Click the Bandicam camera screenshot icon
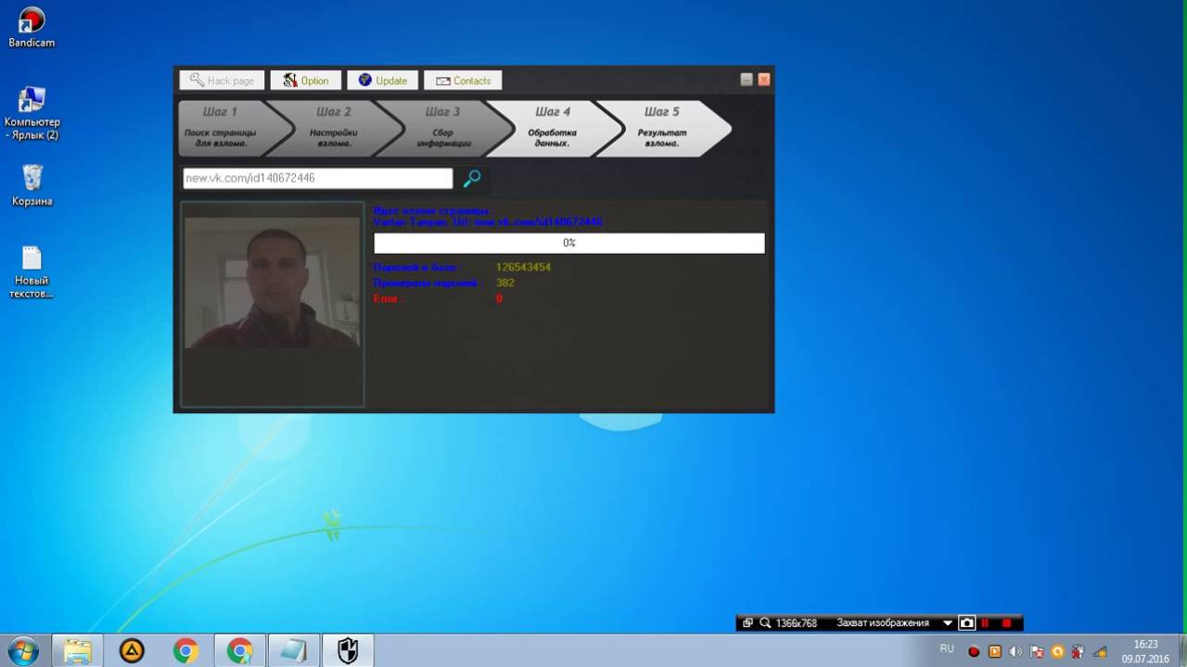The image size is (1187, 667). pyautogui.click(x=966, y=623)
